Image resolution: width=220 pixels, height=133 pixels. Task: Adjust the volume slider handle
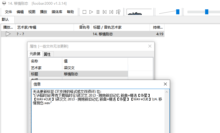tap(178, 12)
